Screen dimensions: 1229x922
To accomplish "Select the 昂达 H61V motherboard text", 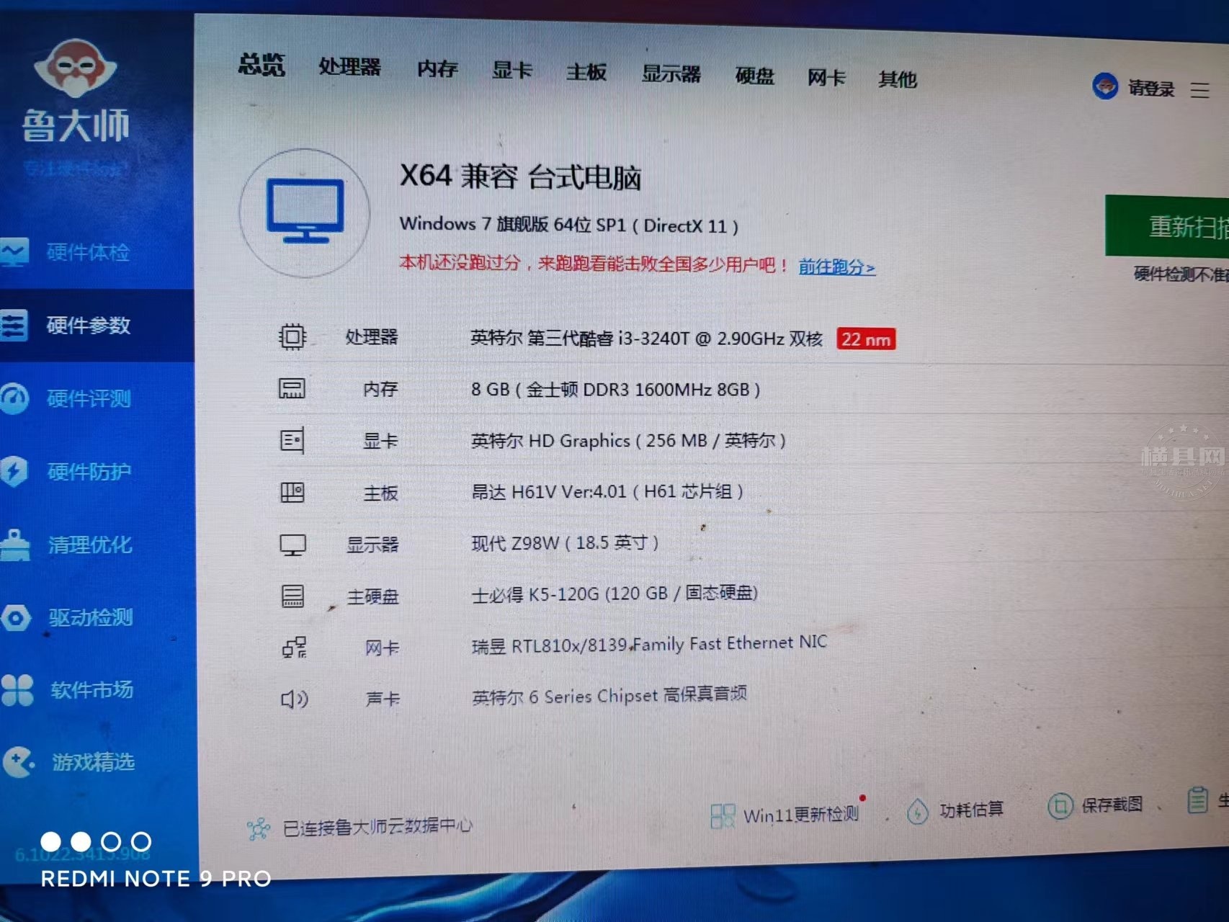I will click(607, 492).
